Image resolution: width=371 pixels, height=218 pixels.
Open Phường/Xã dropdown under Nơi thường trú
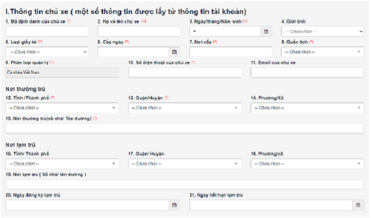(307, 108)
